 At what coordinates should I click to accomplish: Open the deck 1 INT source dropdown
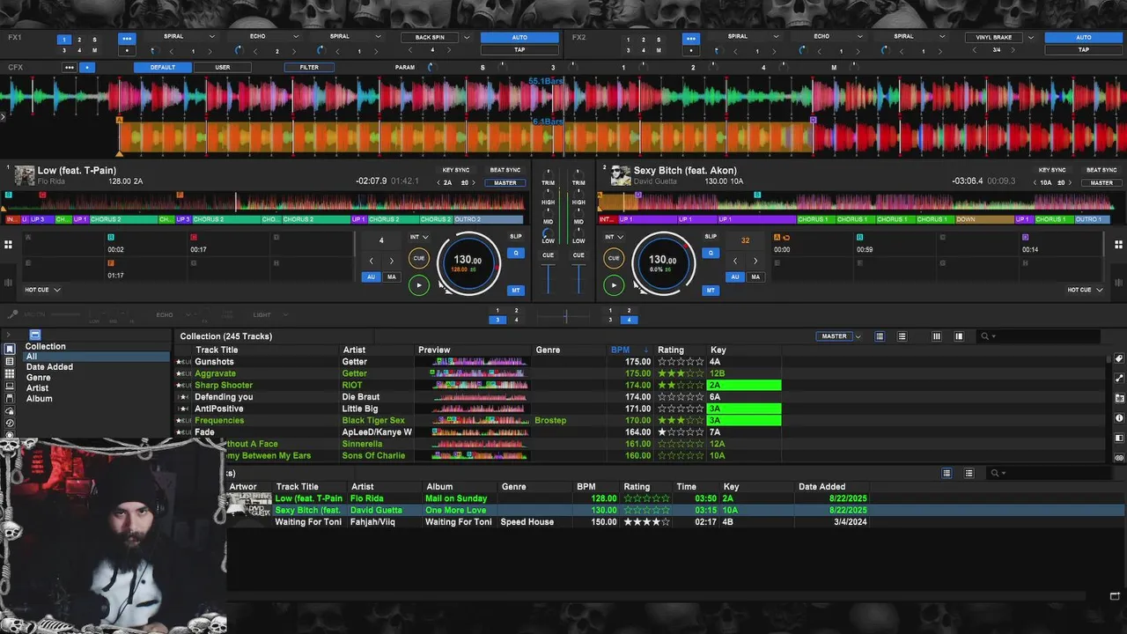tap(419, 237)
